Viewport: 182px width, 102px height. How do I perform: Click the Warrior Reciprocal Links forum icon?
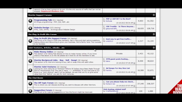[x=30, y=61]
